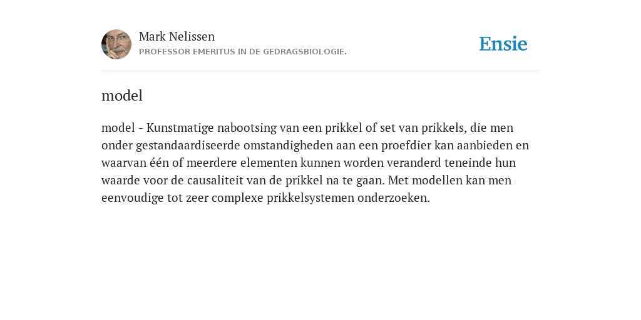Click Mark Nelissen's profile photo
Image resolution: width=641 pixels, height=320 pixels.
pyautogui.click(x=116, y=44)
